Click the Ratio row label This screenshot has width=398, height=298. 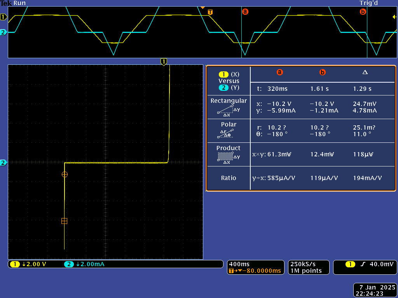[x=229, y=178]
